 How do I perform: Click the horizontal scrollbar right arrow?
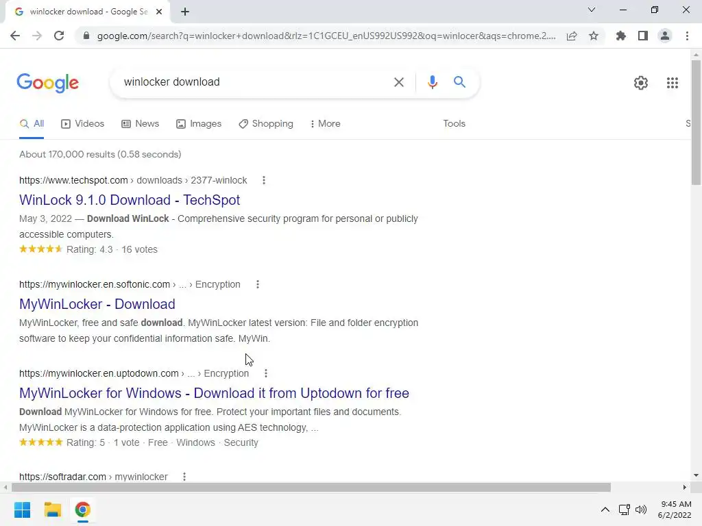pos(685,487)
